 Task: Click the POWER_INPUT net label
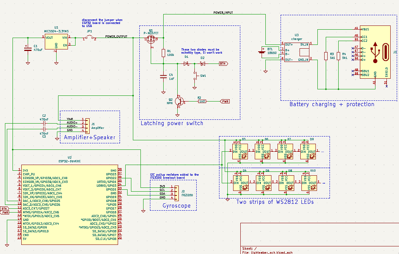click(223, 13)
